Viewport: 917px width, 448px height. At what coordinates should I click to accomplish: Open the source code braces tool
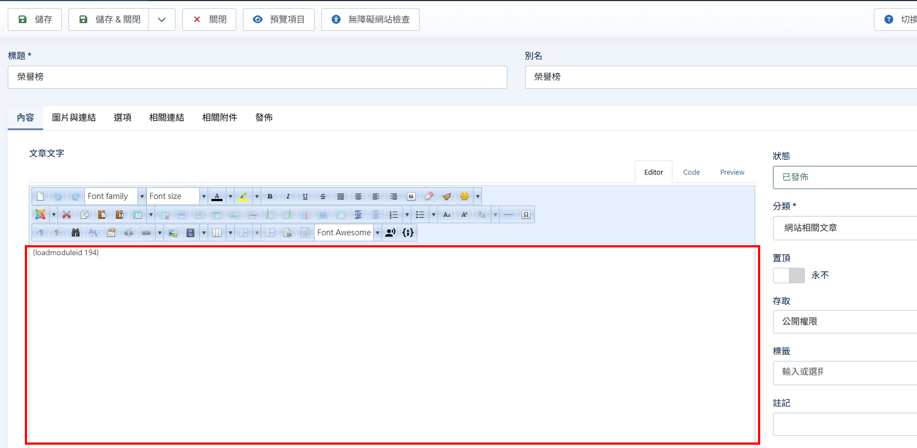(408, 233)
